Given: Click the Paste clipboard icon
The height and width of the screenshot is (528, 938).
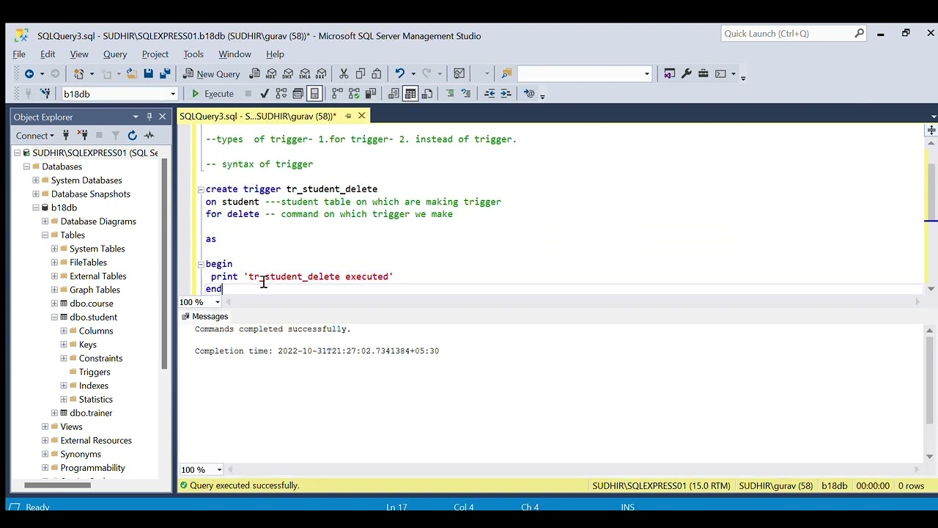Looking at the screenshot, I should [x=377, y=73].
